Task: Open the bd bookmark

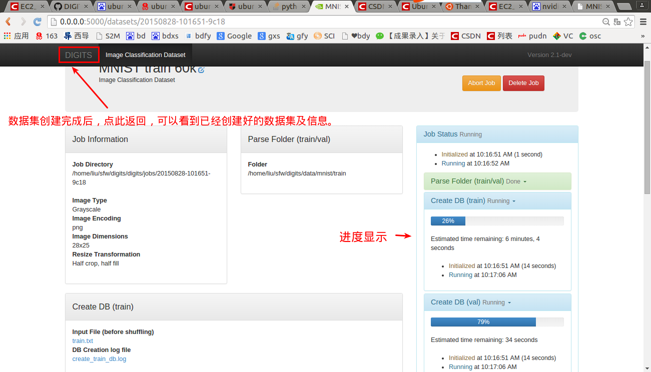Action: [x=136, y=36]
